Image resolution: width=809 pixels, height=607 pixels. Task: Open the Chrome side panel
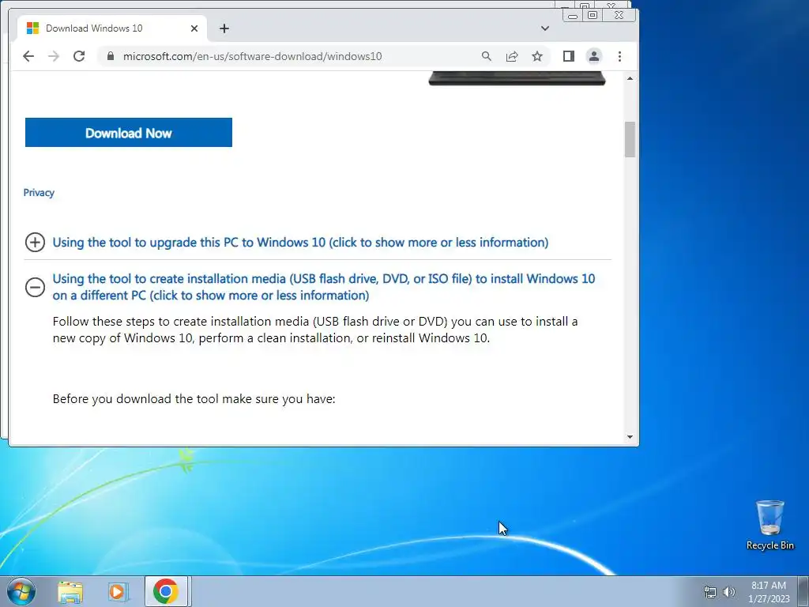[x=569, y=56]
